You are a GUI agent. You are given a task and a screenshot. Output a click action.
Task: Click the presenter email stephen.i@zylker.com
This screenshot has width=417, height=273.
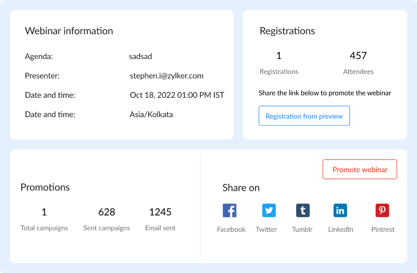coord(166,76)
